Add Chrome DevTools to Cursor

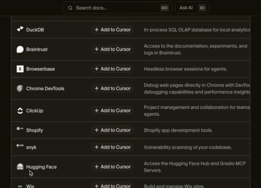coord(112,89)
